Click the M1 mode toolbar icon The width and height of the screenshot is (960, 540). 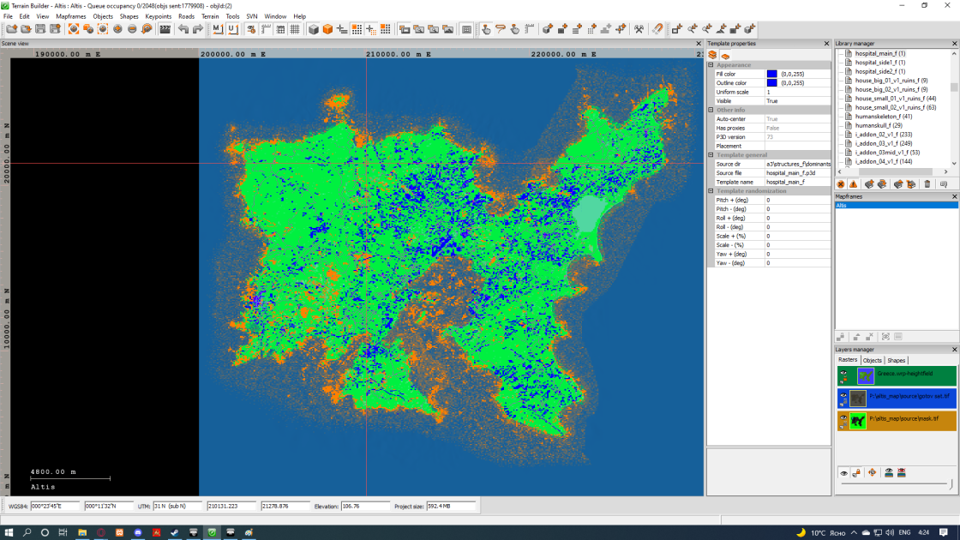point(218,29)
